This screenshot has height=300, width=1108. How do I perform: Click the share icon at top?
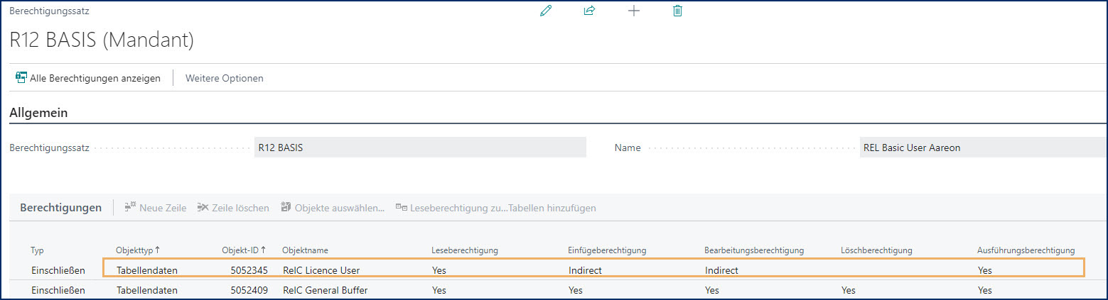[x=589, y=11]
